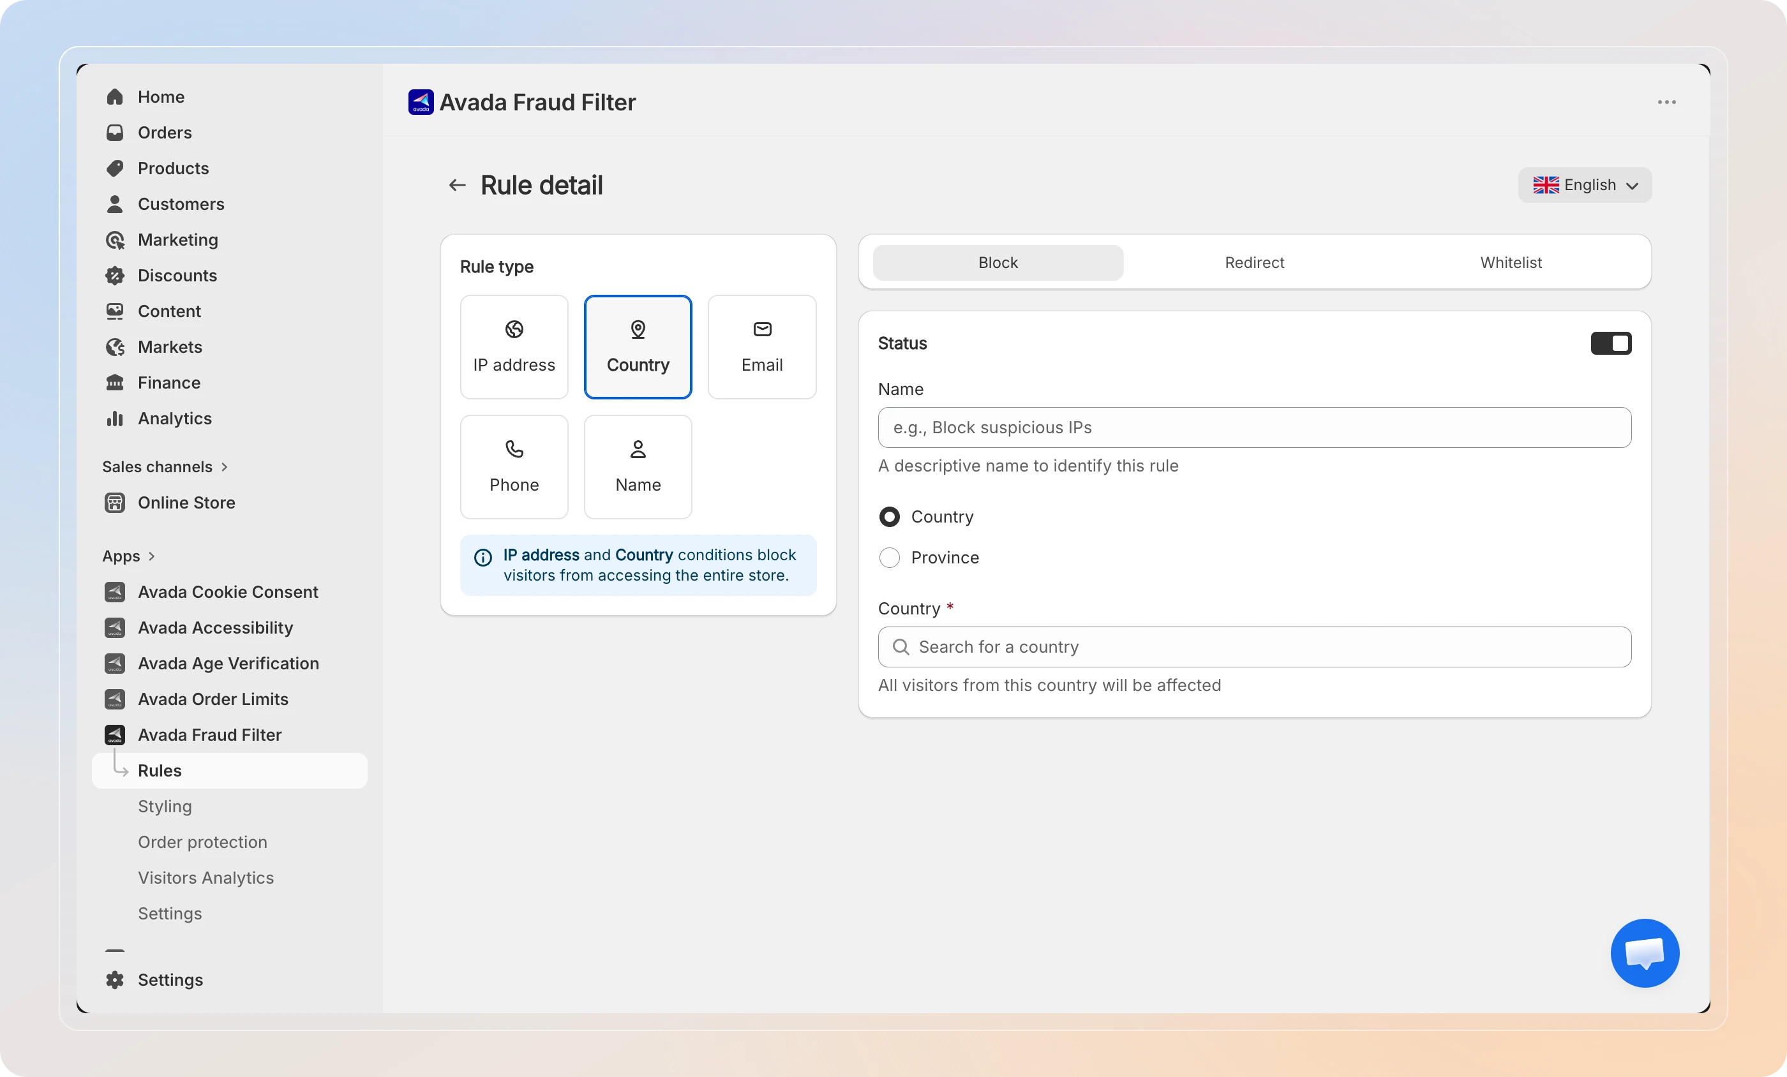This screenshot has height=1077, width=1787.
Task: Click the Home house icon
Action: coord(115,97)
